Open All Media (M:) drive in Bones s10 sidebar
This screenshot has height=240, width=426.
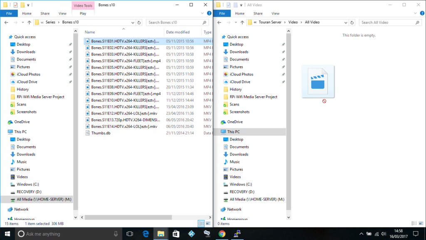click(x=44, y=200)
